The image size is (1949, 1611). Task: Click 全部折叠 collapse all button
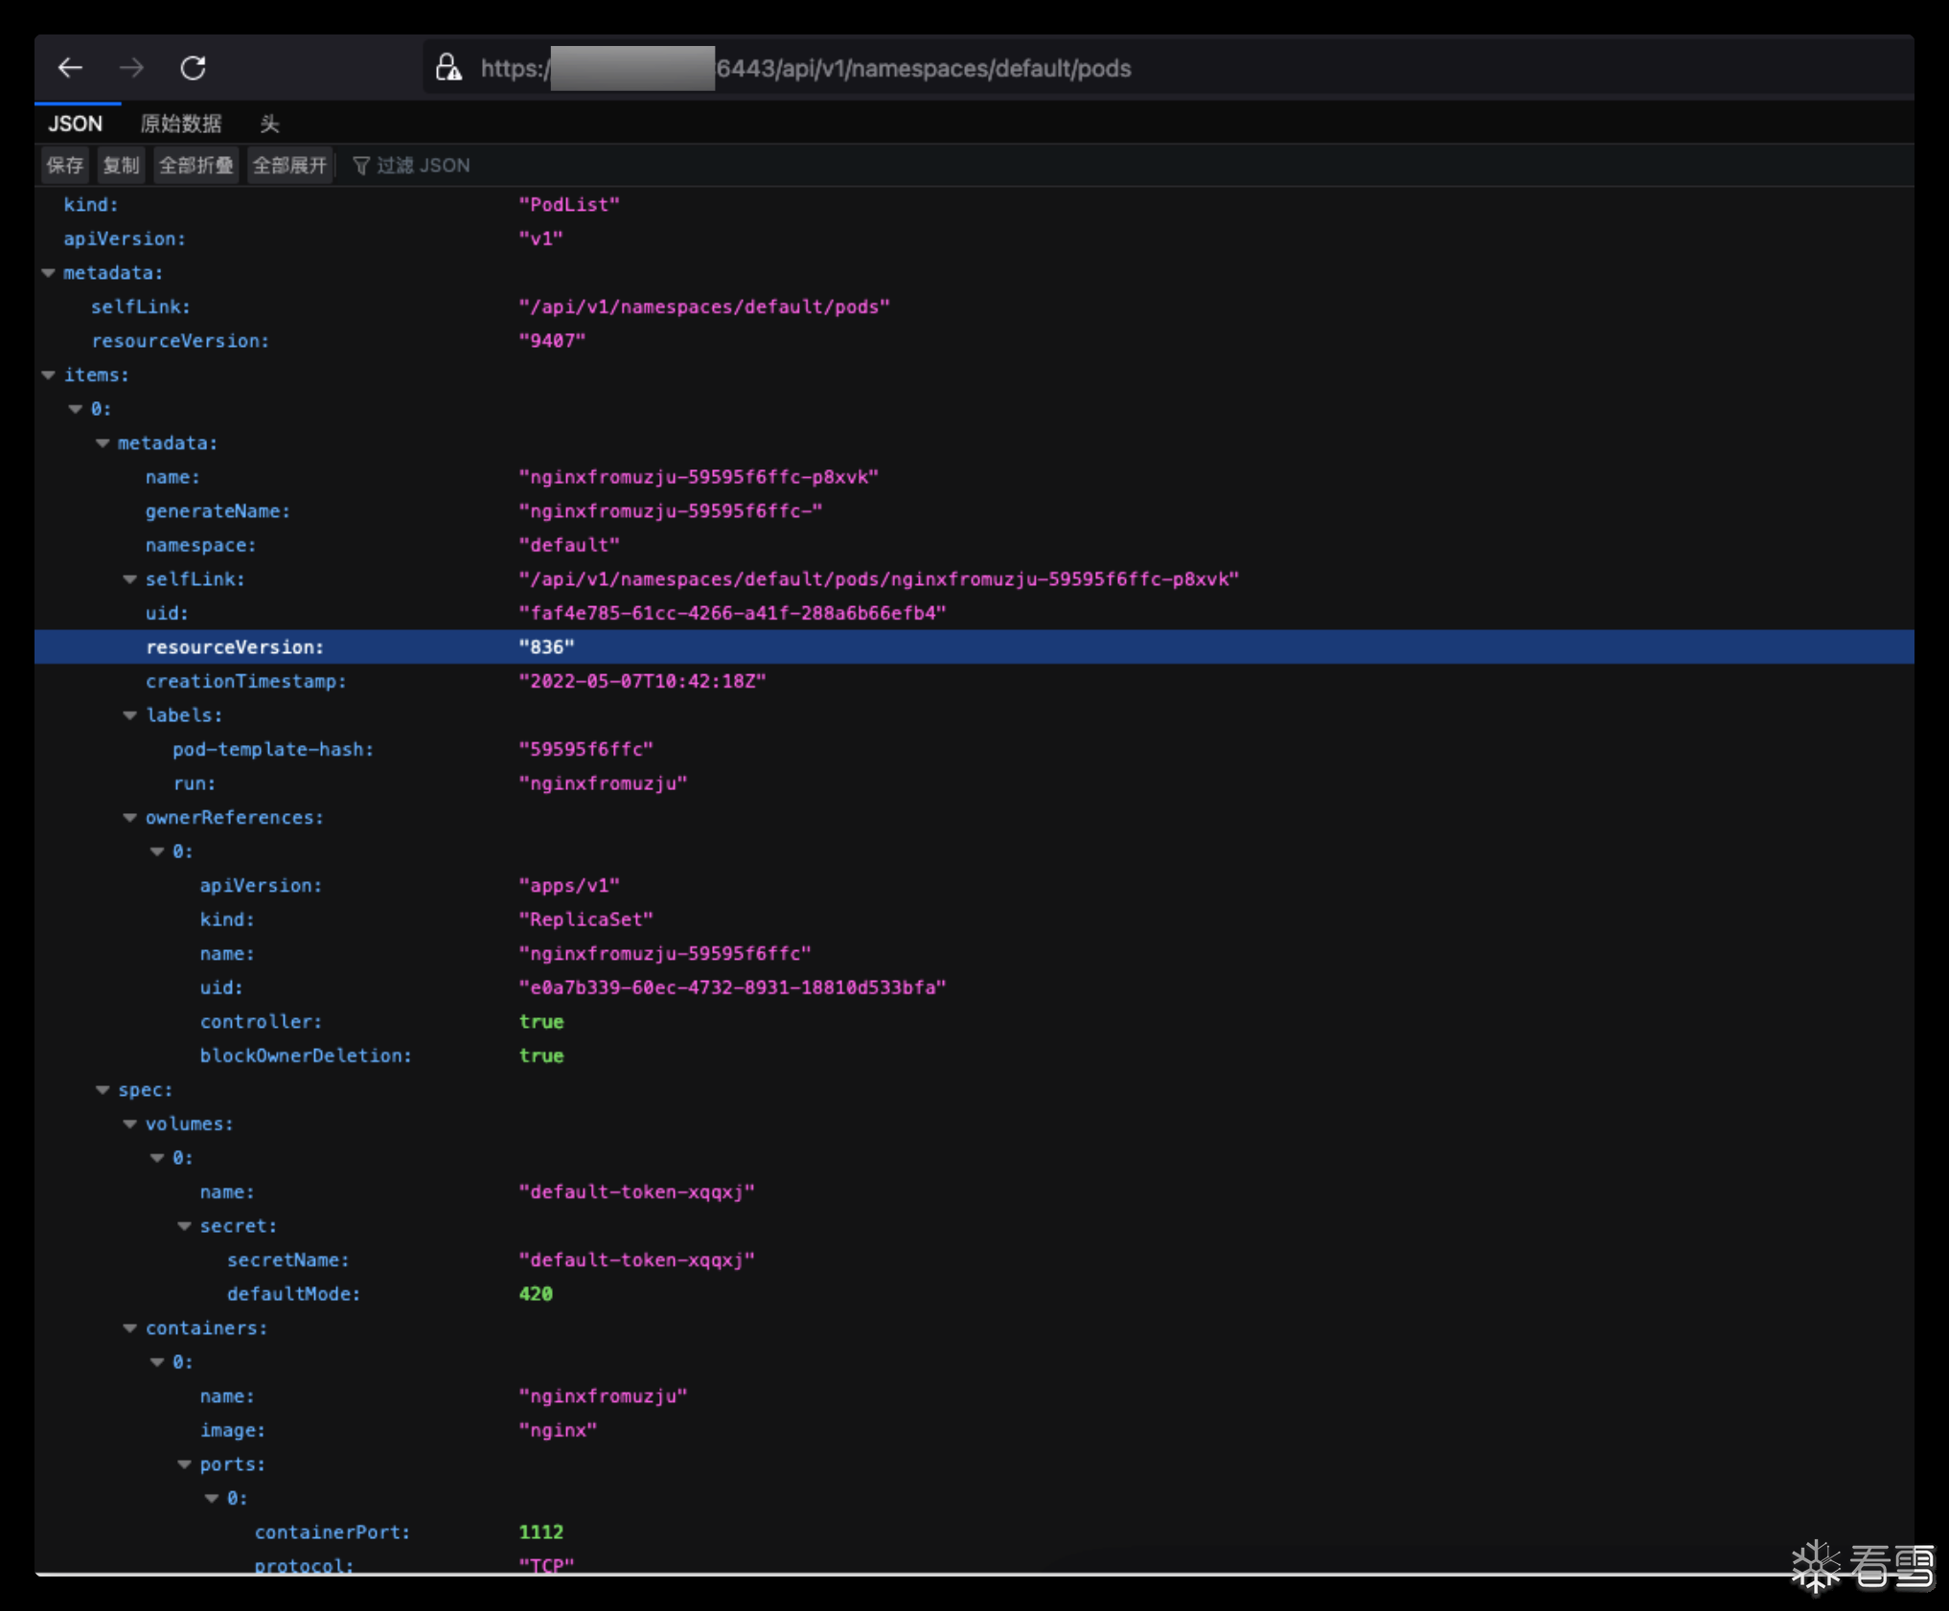(x=195, y=166)
